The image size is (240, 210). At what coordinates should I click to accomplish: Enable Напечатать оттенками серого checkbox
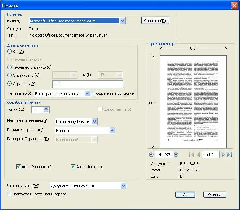(9, 194)
